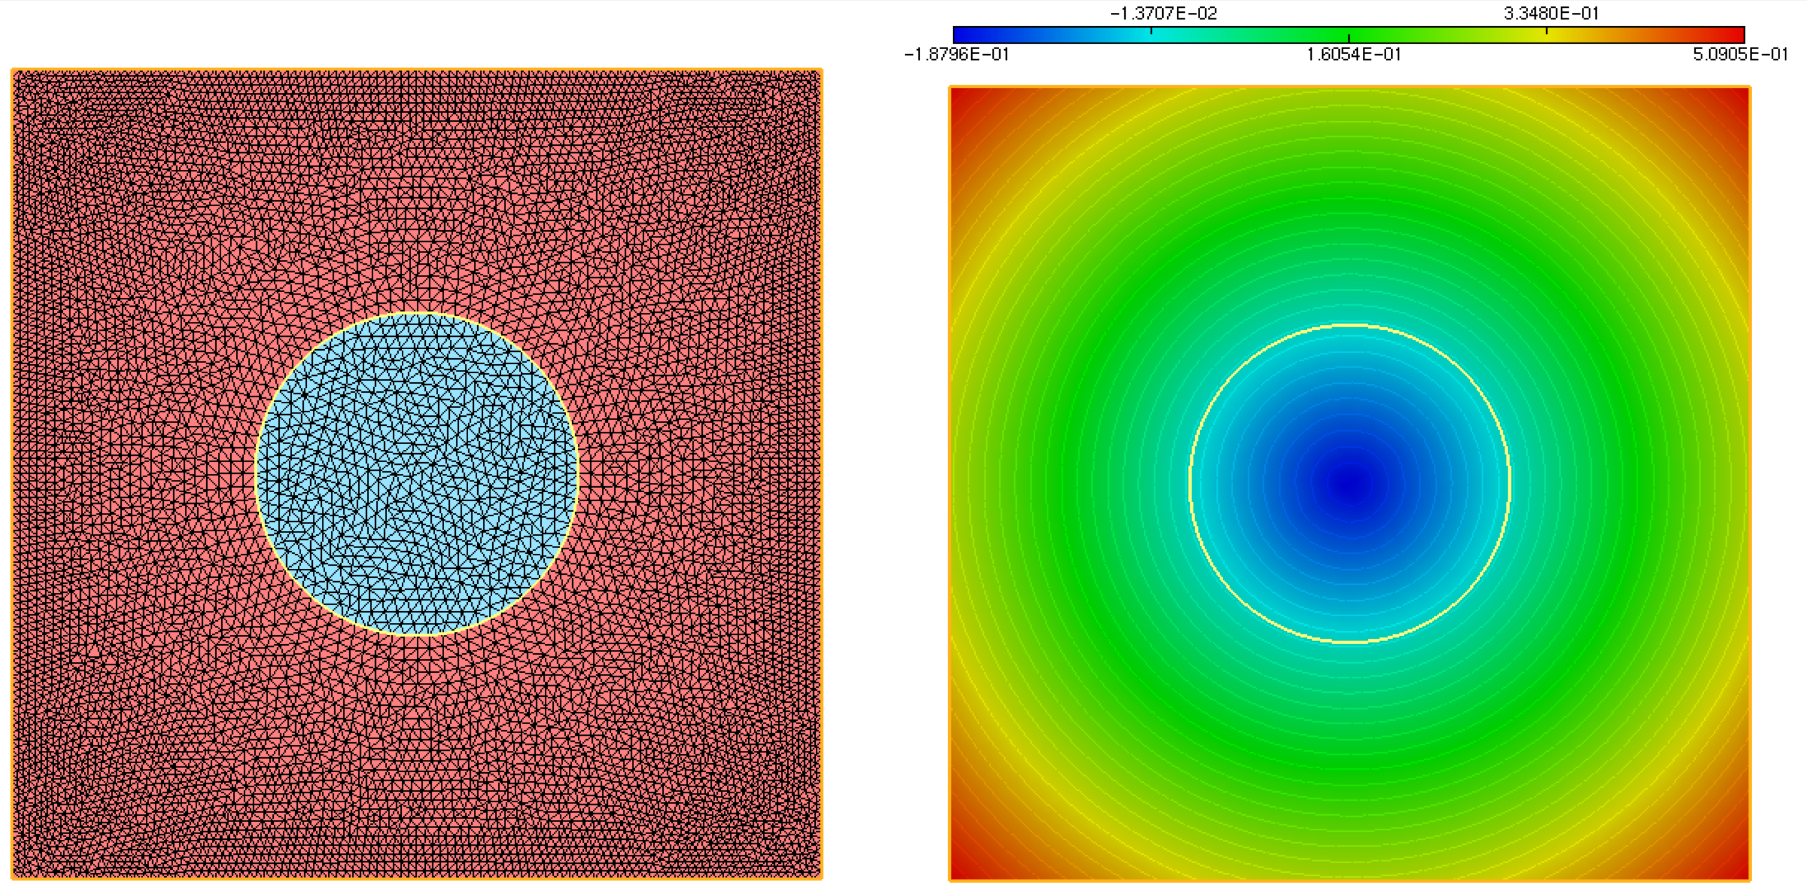The image size is (1807, 894).
Task: Click the 5.0905E-01 maximum value label
Action: [x=1741, y=55]
